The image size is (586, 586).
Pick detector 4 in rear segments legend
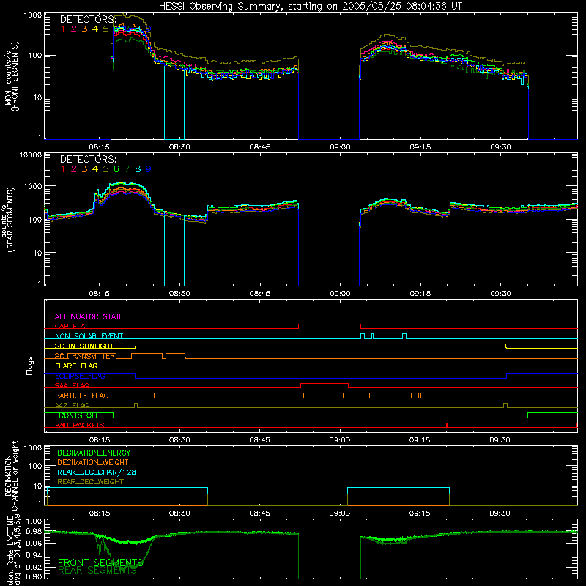[95, 169]
